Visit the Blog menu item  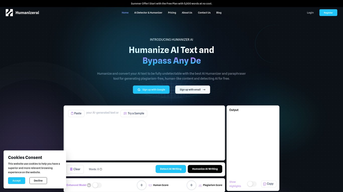pos(219,13)
